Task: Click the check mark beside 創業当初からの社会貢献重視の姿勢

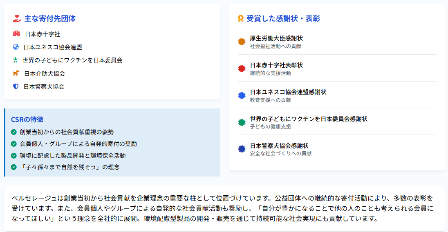Action: (14, 132)
